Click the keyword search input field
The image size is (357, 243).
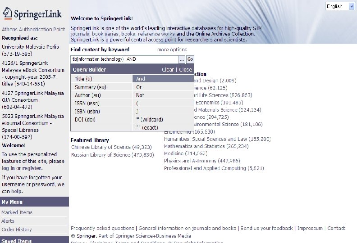pos(125,59)
